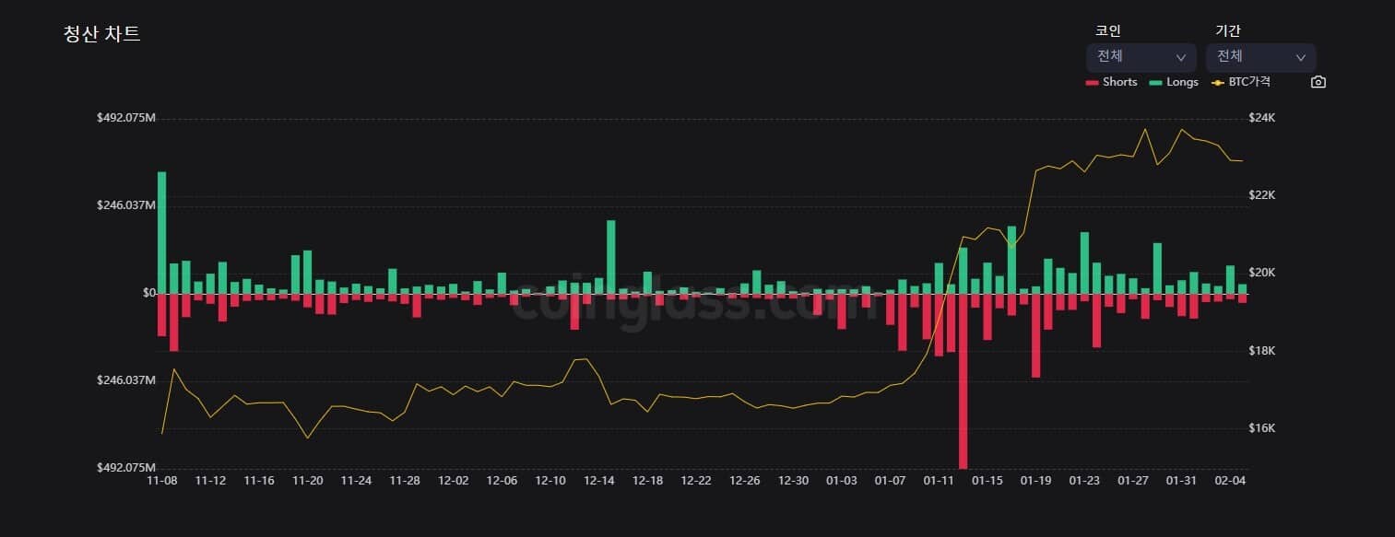The width and height of the screenshot is (1395, 537).
Task: Click the chevron arrow in 코인 selector
Action: coord(1181,57)
